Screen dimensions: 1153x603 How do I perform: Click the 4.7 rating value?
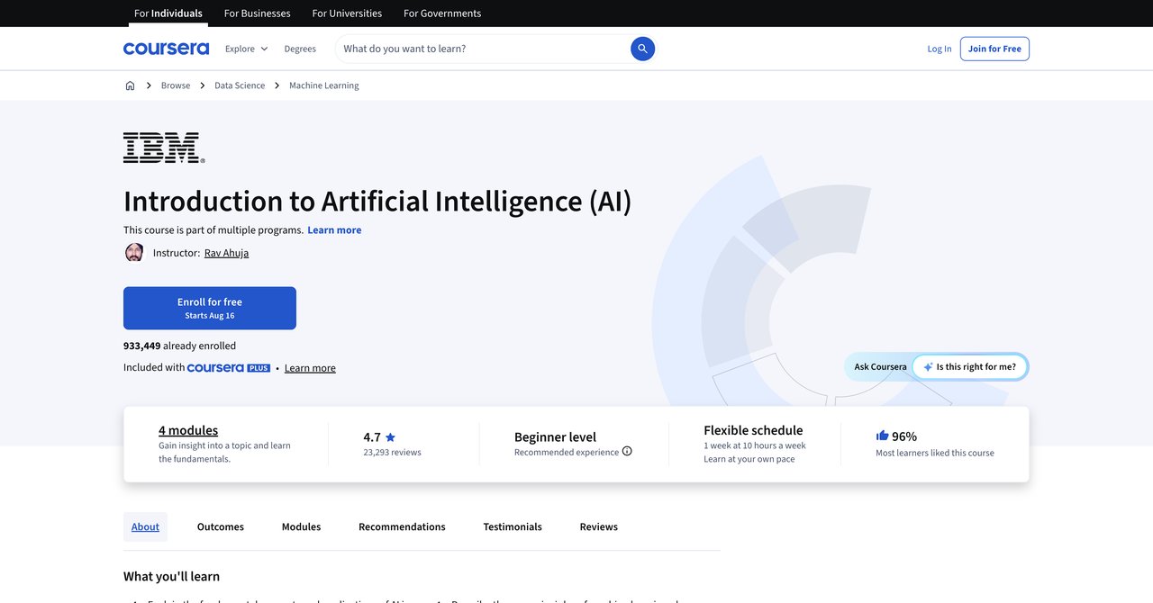click(x=372, y=437)
